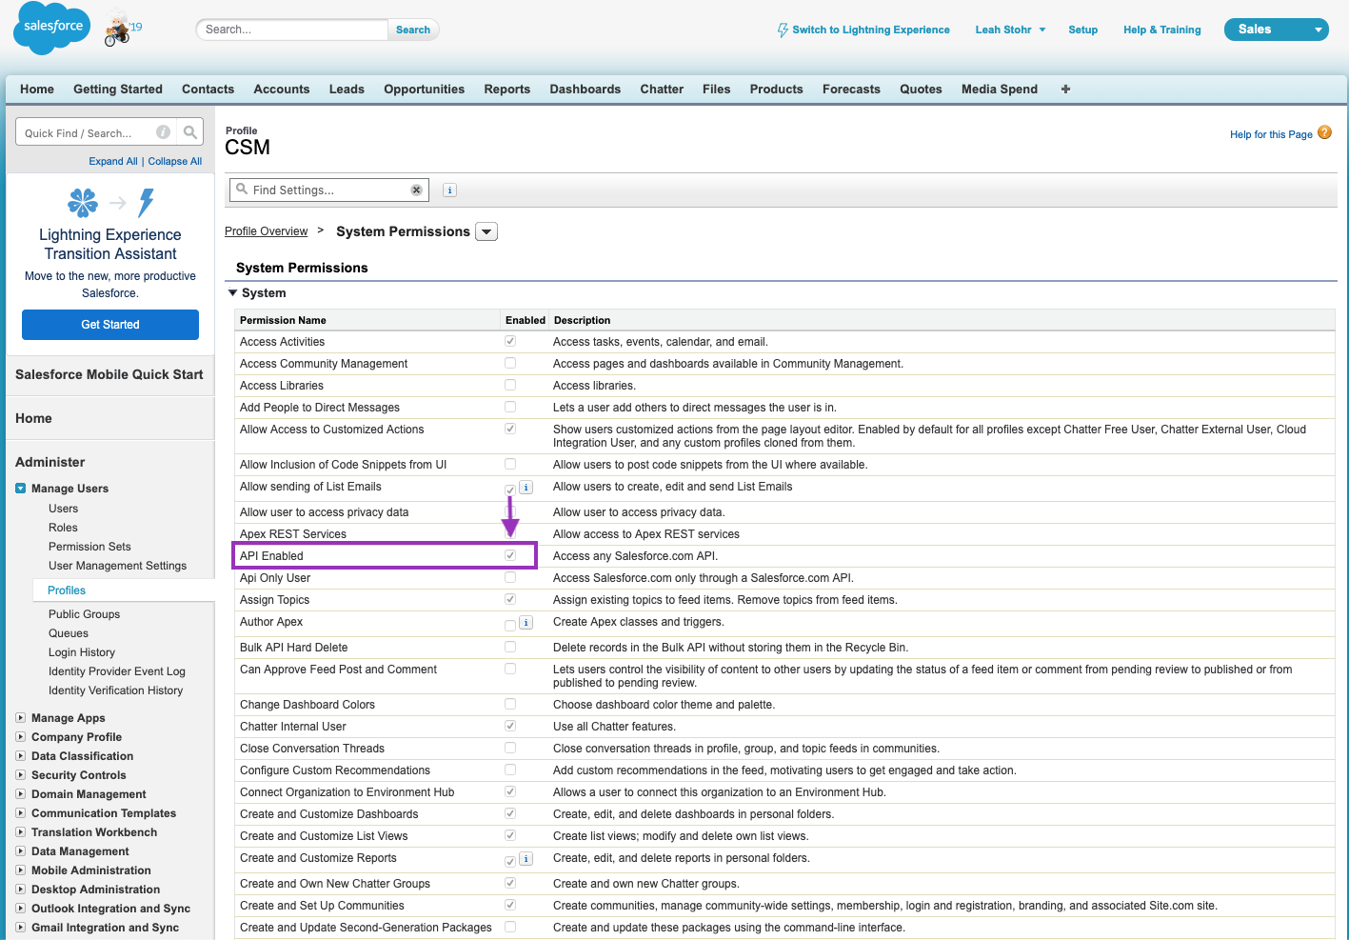
Task: Click info icon for Create and Customize Reports
Action: 526,859
